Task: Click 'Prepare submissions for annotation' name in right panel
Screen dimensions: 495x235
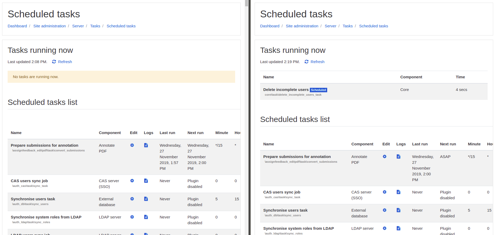Action: click(297, 157)
